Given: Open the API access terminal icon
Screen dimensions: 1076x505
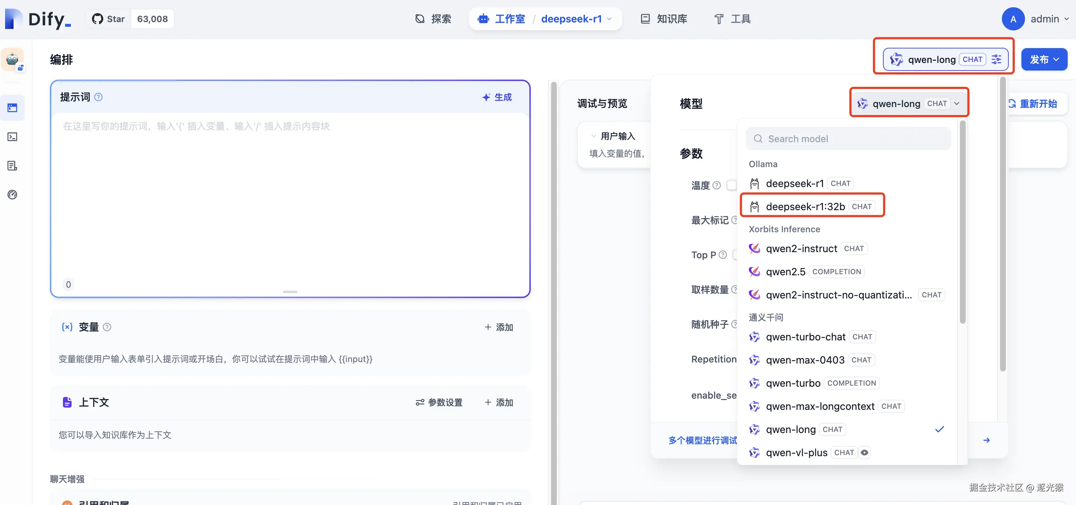Looking at the screenshot, I should click(x=12, y=137).
